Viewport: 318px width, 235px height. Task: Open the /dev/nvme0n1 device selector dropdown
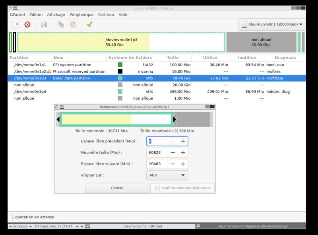point(272,25)
